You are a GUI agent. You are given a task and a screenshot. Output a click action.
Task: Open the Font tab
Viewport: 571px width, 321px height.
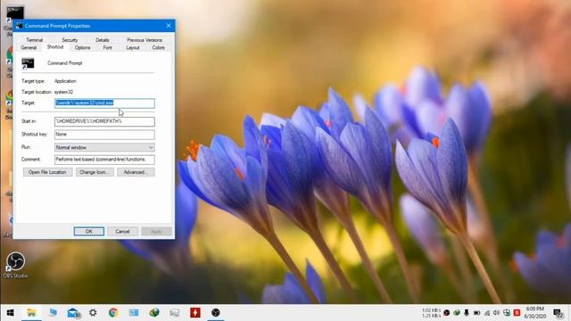tap(107, 47)
